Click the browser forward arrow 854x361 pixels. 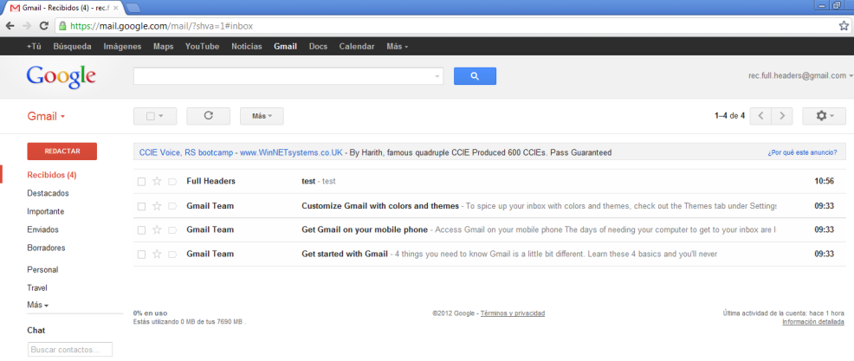(27, 26)
